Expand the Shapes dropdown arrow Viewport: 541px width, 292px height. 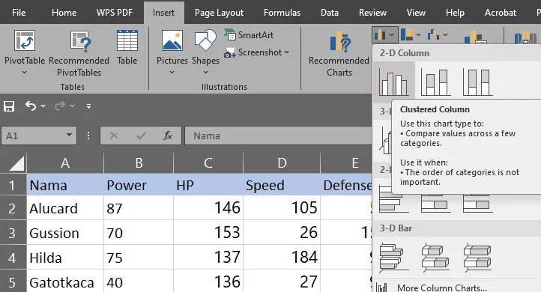[205, 73]
